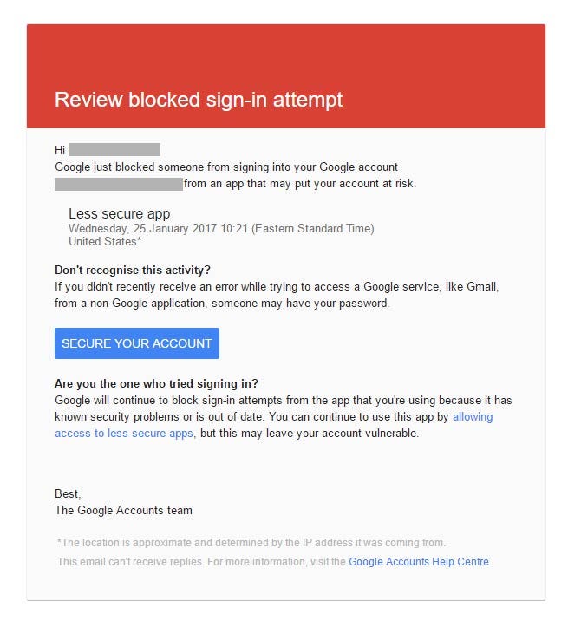This screenshot has width=581, height=627.
Task: Click the Don't recognise this activity? heading
Action: tap(133, 270)
